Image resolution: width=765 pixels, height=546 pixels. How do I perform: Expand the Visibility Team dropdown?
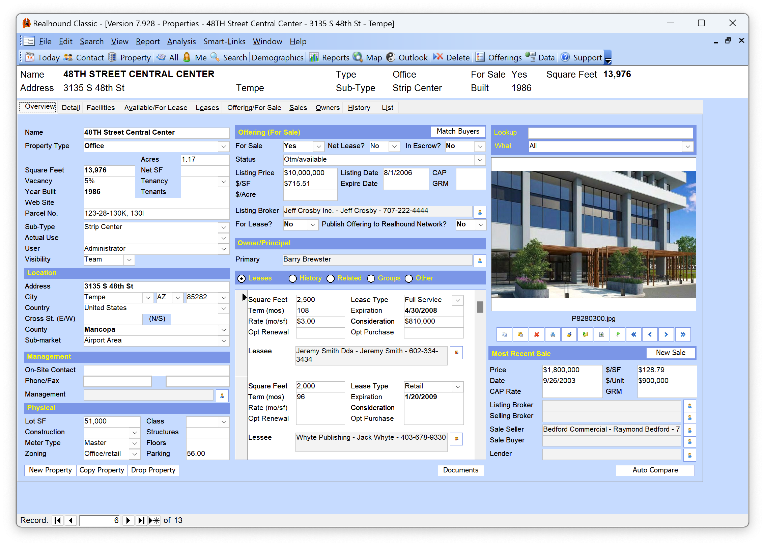tap(129, 260)
